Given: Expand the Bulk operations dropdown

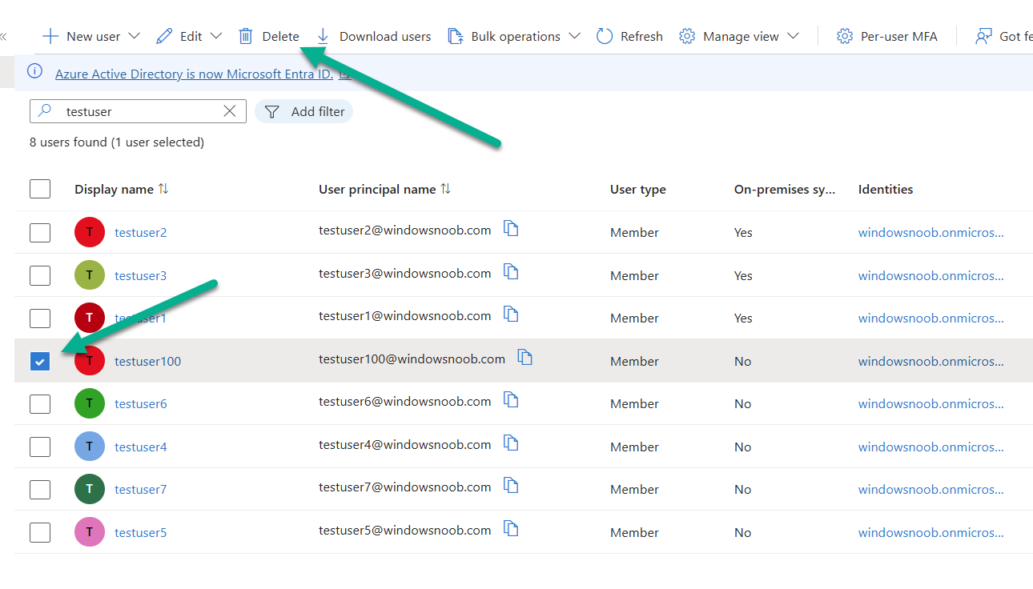Looking at the screenshot, I should click(x=574, y=36).
